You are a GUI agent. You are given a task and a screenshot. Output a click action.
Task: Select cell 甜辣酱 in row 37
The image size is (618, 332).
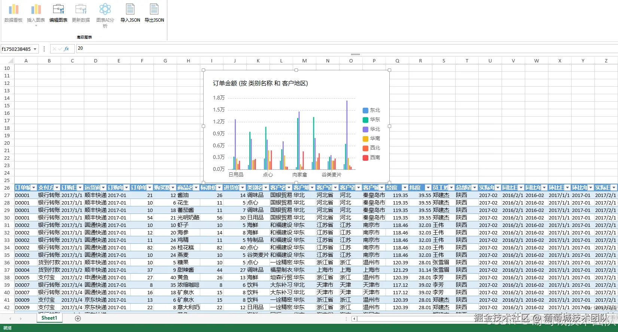coord(188,270)
